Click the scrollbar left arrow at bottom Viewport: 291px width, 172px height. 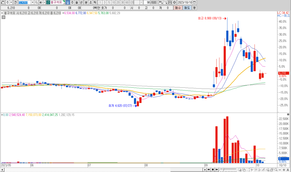click(x=2, y=170)
